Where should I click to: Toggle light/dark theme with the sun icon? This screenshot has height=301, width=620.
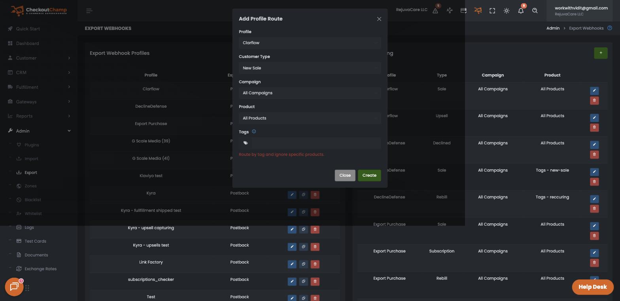[507, 11]
